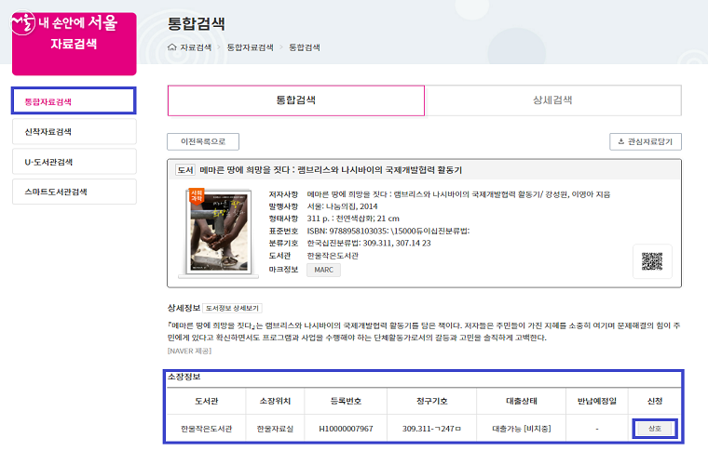Click 한울작은도서관 in the book details
Screen dimensions: 708x451
[333, 256]
